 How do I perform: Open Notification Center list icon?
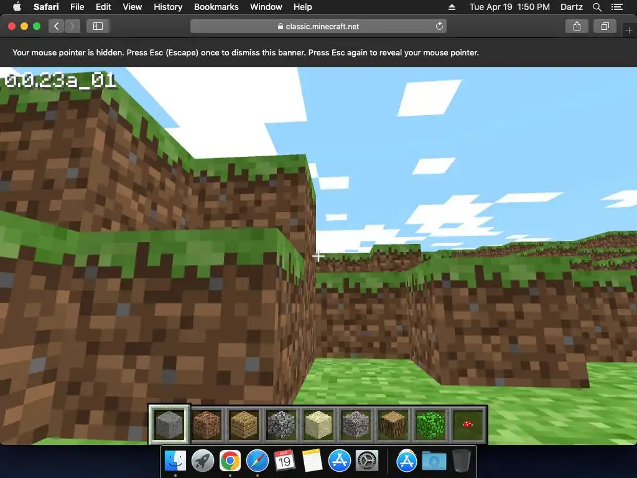tap(617, 7)
